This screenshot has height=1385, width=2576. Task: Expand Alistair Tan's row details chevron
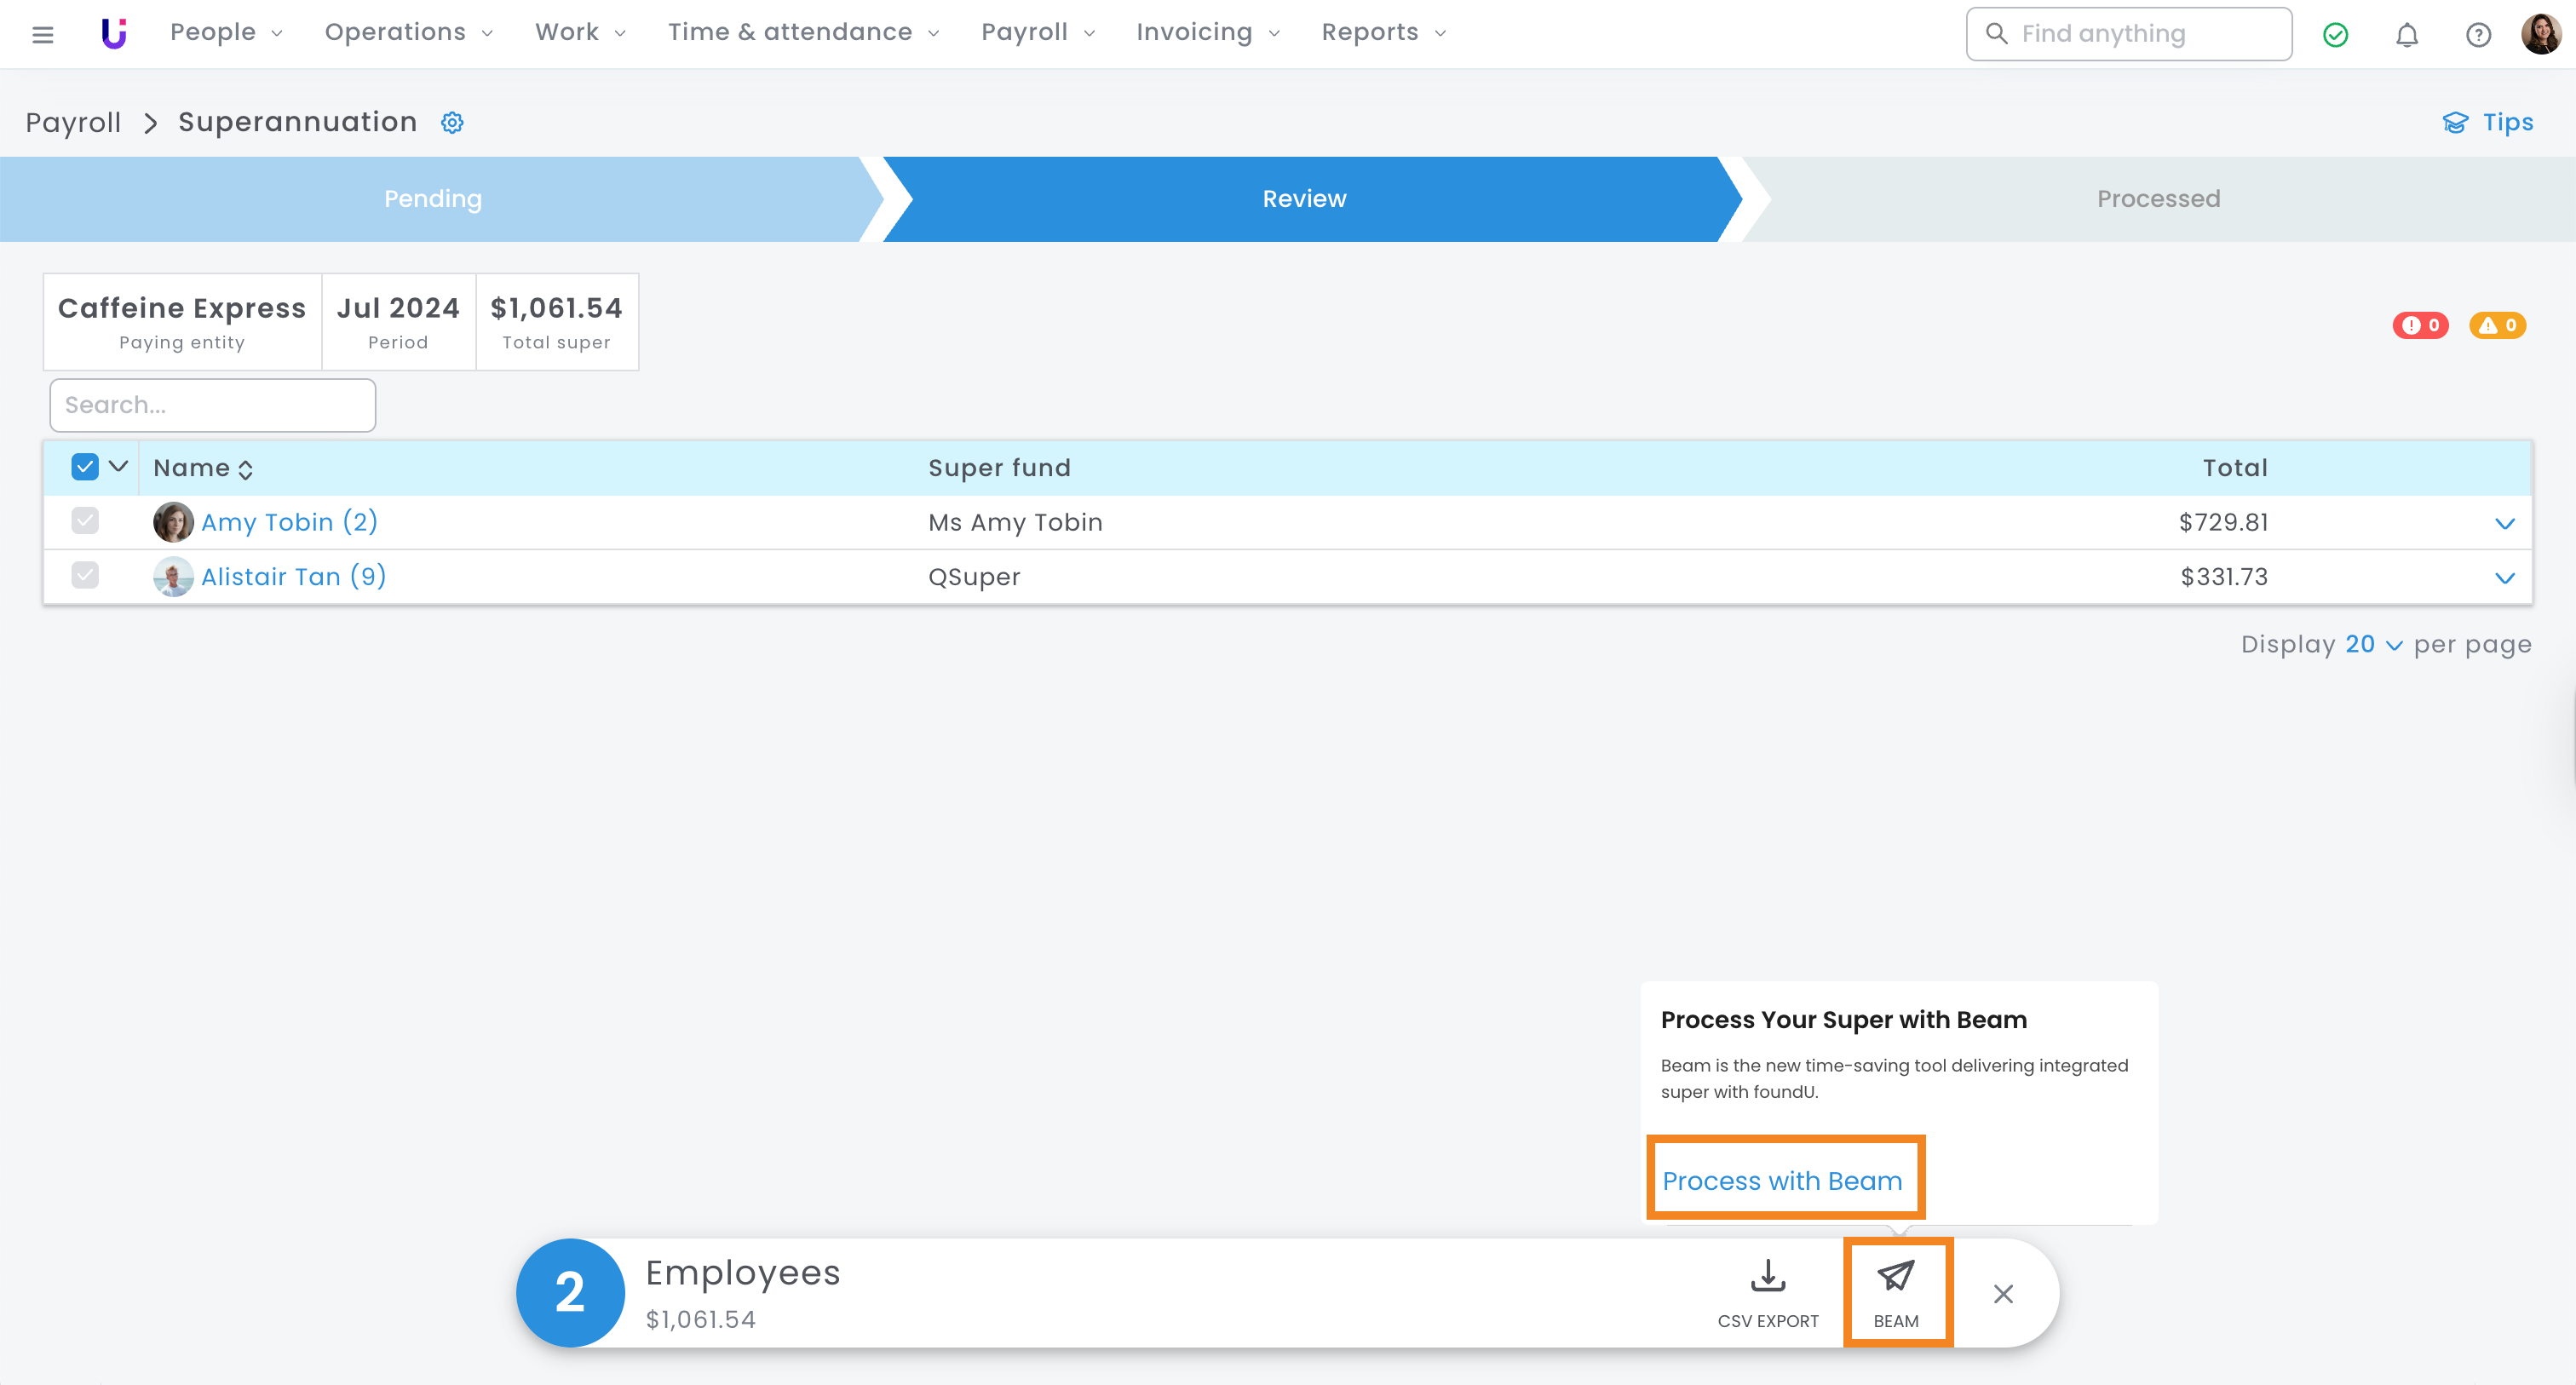pos(2504,578)
